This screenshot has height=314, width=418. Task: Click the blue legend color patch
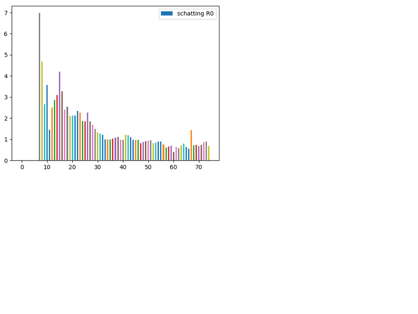(x=167, y=14)
